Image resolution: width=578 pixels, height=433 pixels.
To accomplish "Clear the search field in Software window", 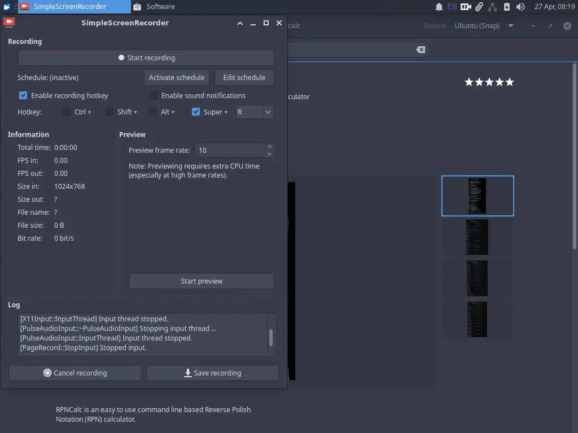I will click(421, 50).
